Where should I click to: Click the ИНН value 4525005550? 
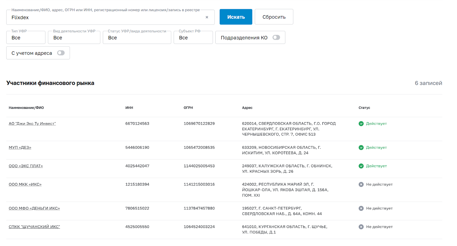(137, 227)
